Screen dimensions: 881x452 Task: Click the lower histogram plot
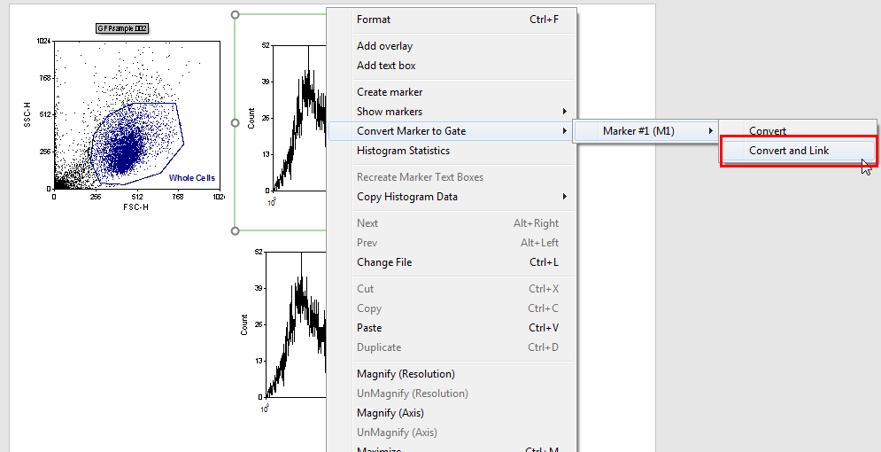(297, 328)
